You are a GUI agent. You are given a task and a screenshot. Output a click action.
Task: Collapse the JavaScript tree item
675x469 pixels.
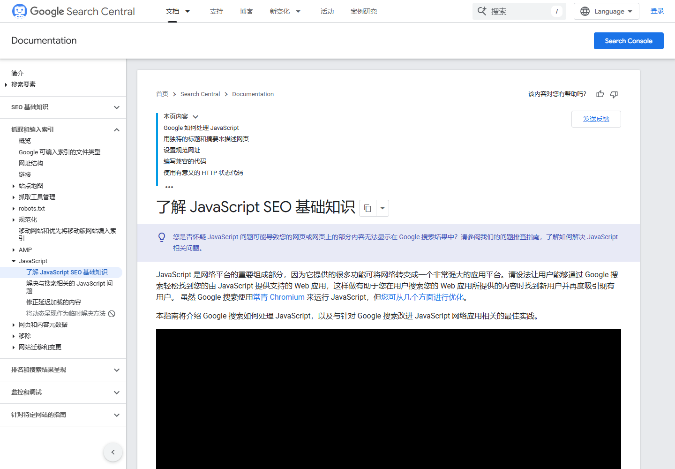coord(14,261)
